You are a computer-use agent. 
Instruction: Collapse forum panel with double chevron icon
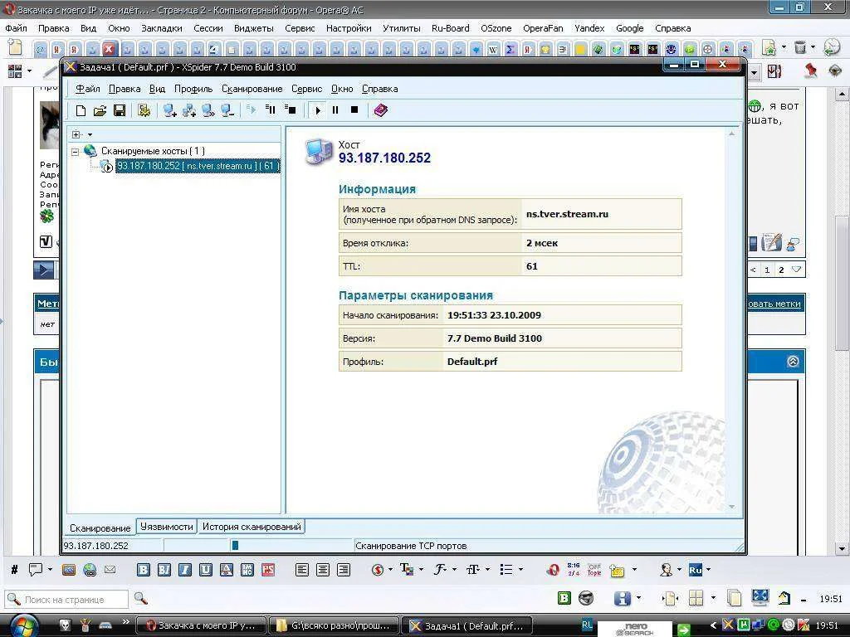point(793,362)
